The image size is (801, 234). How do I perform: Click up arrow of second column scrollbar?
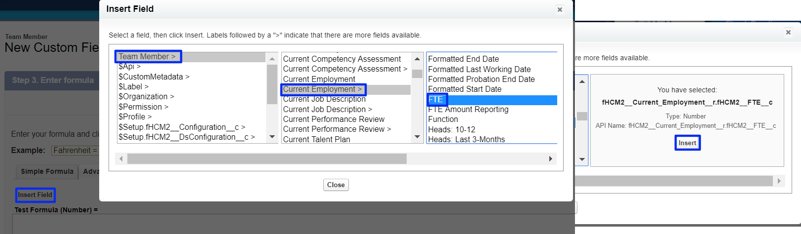click(x=418, y=59)
